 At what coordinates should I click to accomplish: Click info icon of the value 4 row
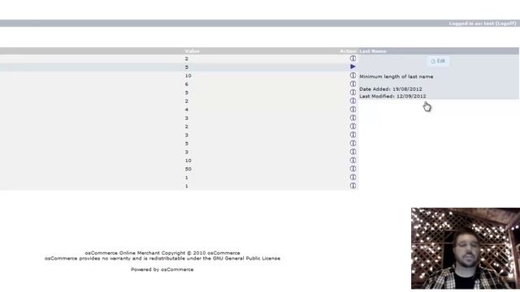(x=353, y=109)
